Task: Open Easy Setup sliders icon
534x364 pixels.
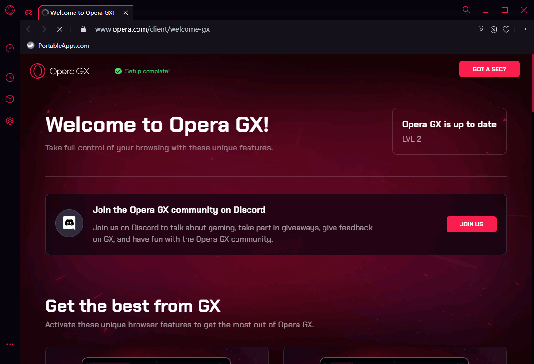Action: (x=524, y=29)
